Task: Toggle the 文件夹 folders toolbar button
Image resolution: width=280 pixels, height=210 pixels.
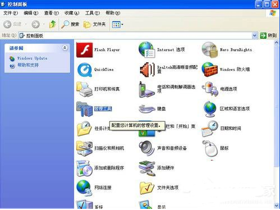Action: 94,24
